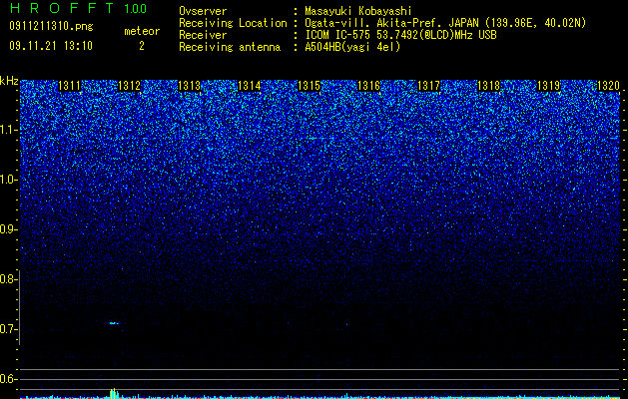Click the 1315 time marker

tap(309, 86)
